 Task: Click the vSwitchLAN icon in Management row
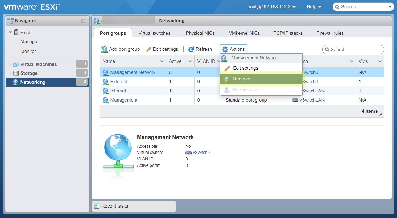pos(295,100)
